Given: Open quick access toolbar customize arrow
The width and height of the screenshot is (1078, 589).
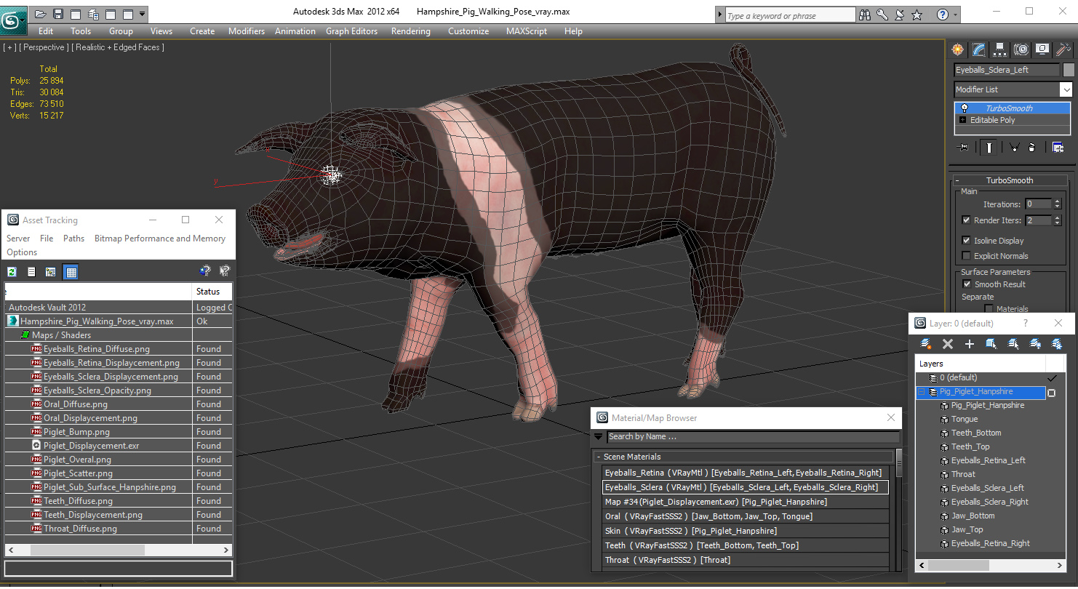Looking at the screenshot, I should (x=142, y=14).
